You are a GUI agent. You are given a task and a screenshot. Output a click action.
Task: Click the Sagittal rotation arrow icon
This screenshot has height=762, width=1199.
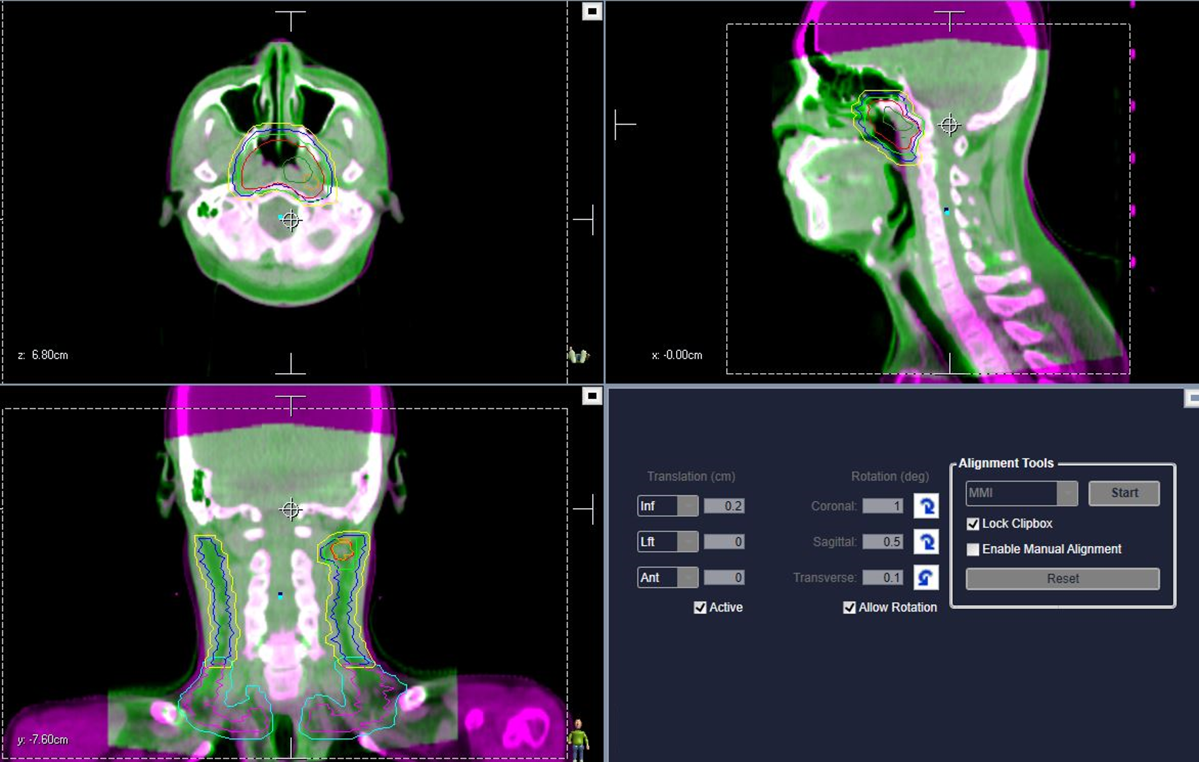(925, 542)
